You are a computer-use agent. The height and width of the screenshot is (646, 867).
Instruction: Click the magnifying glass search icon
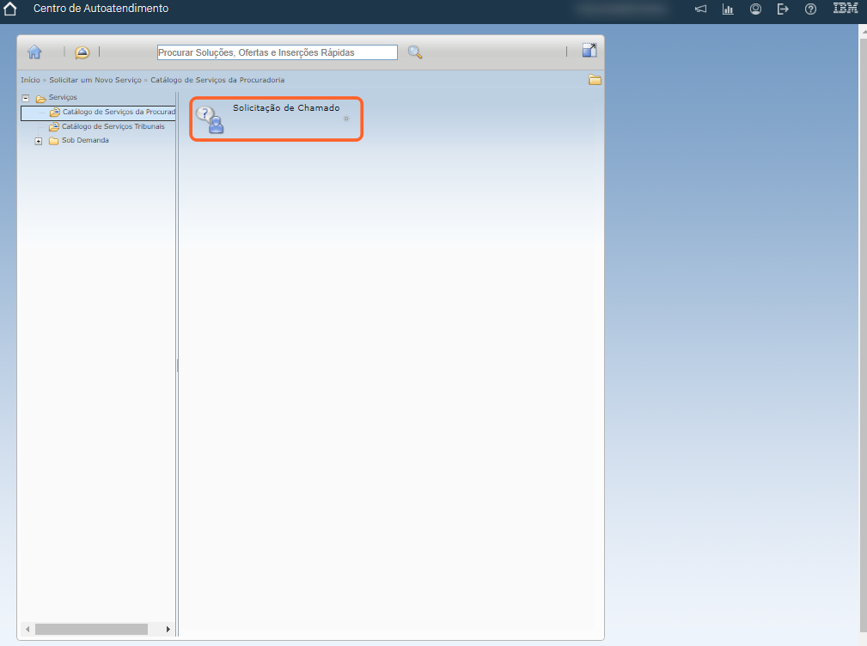(415, 52)
